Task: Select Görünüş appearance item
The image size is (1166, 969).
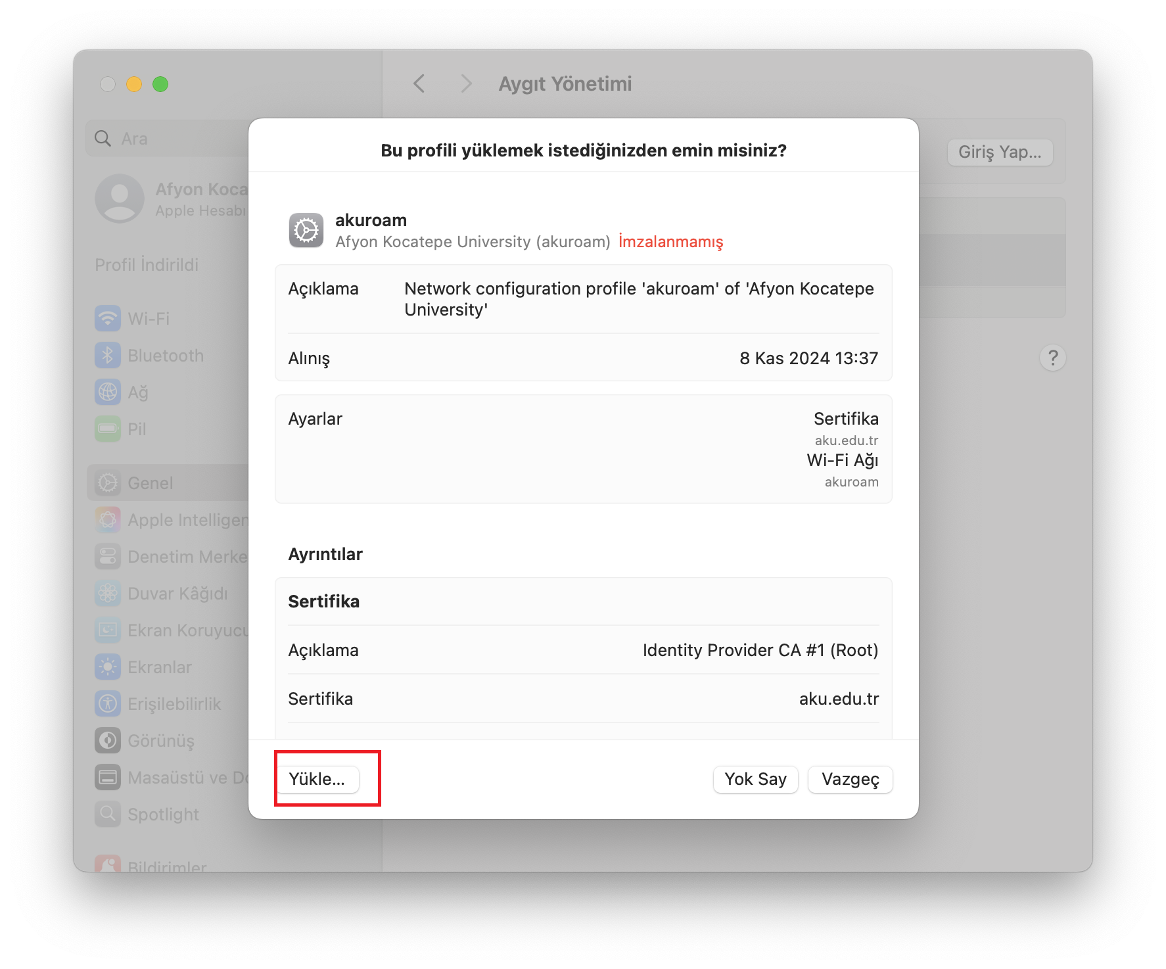Action: pos(160,741)
